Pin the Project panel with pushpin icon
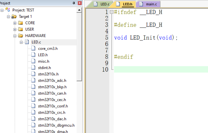 [74, 3]
